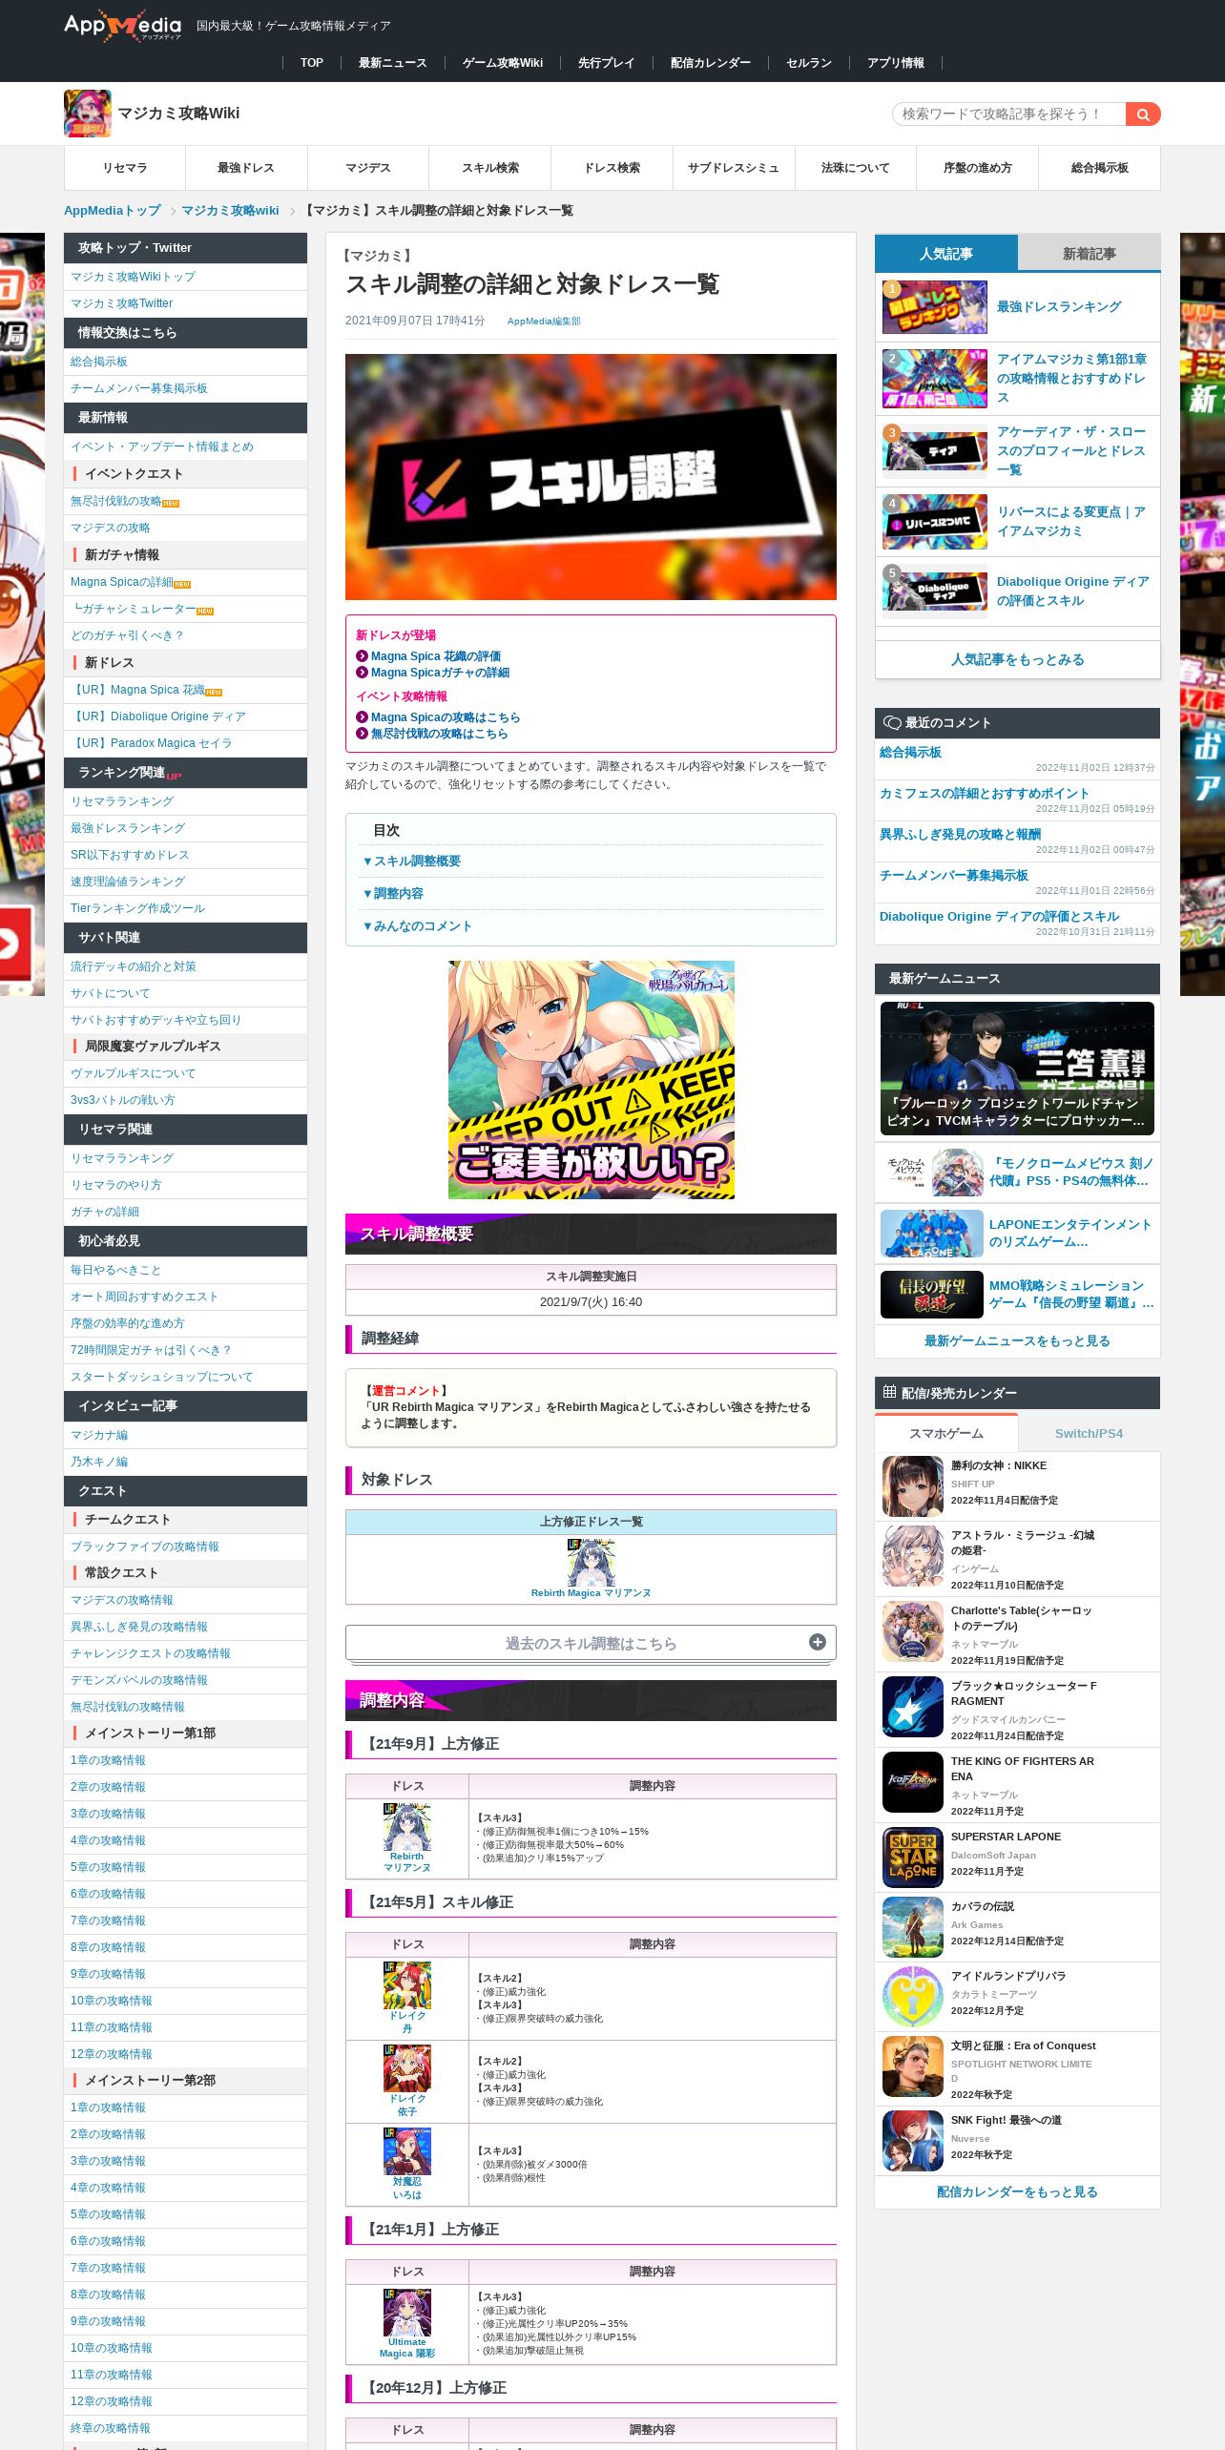Expand the 過去のスキル調整はこちら plus icon
This screenshot has width=1225, height=2450.
(x=817, y=1642)
